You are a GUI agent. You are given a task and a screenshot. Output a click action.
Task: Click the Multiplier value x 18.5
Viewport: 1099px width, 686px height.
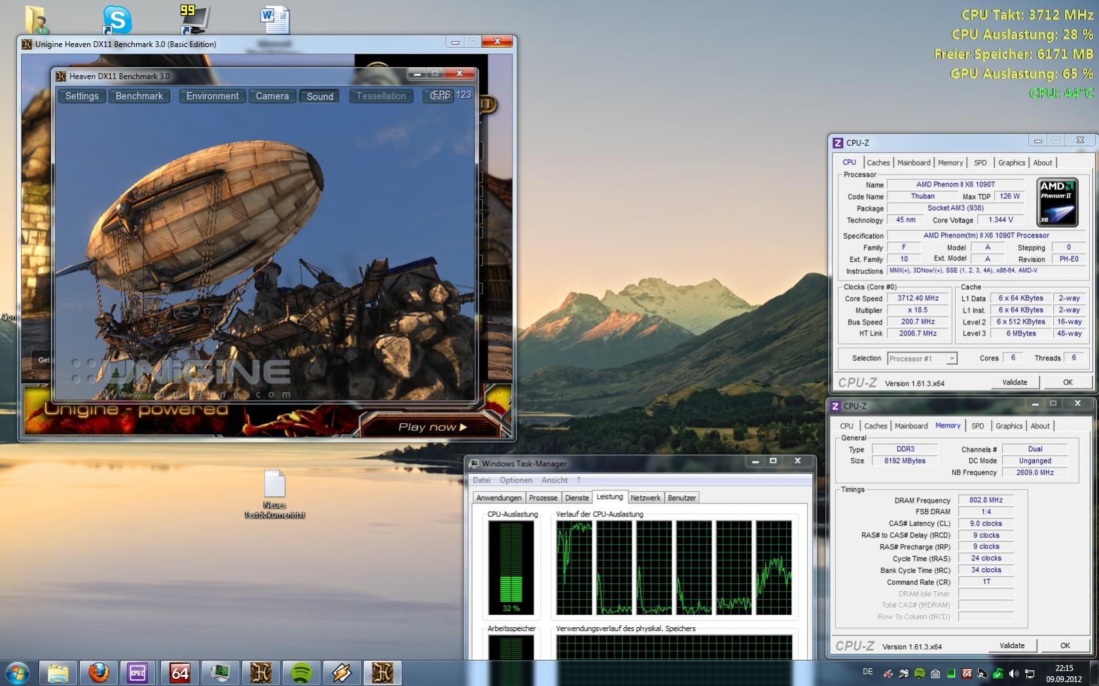[918, 310]
